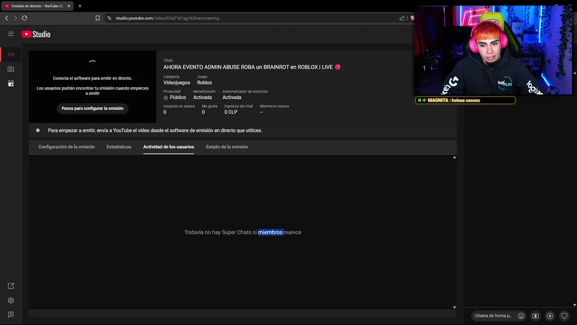Open the chat emoji picker
This screenshot has height=325, width=577.
point(521,316)
